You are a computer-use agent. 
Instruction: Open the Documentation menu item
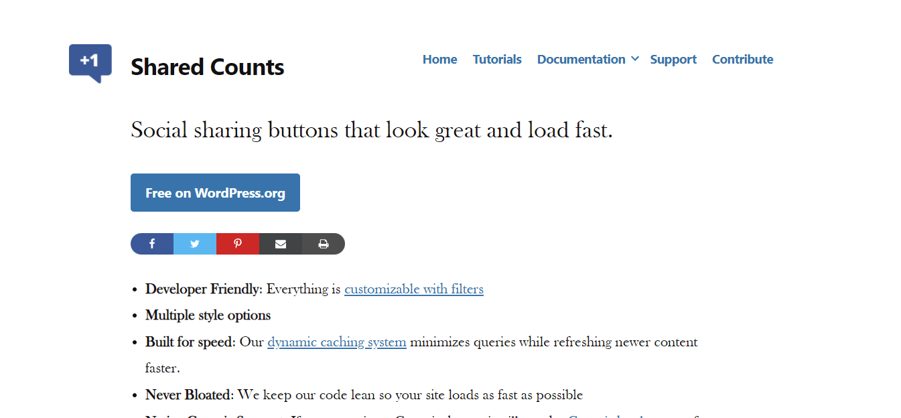[x=581, y=60]
